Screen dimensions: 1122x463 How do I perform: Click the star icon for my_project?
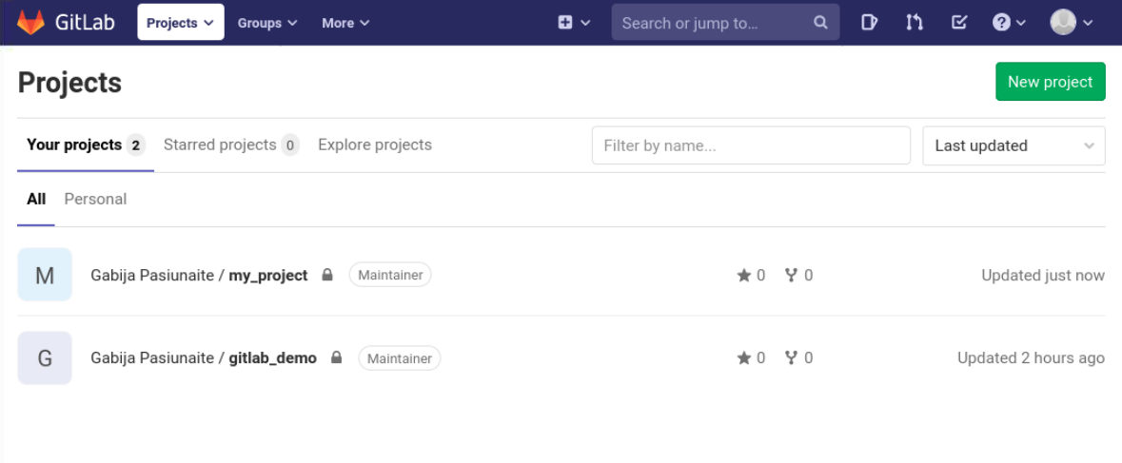[x=744, y=276]
